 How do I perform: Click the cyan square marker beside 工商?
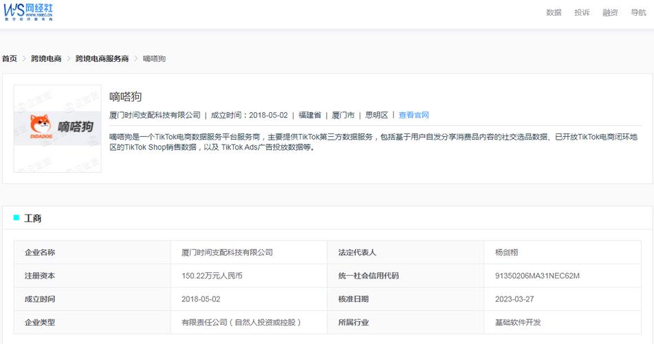point(17,217)
